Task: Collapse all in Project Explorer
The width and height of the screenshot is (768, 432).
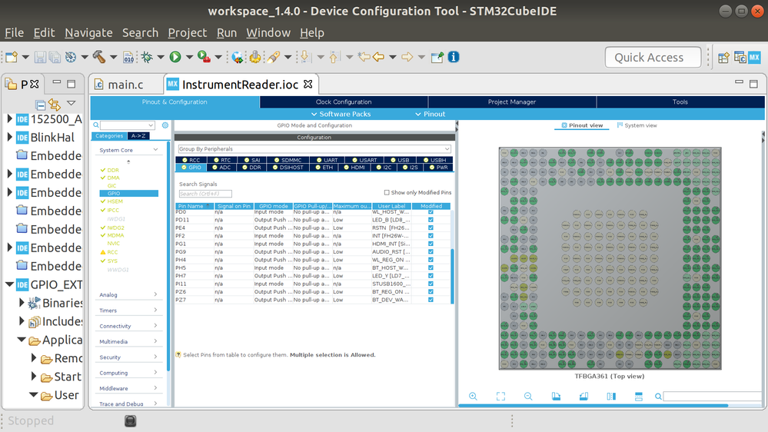Action: (x=41, y=105)
